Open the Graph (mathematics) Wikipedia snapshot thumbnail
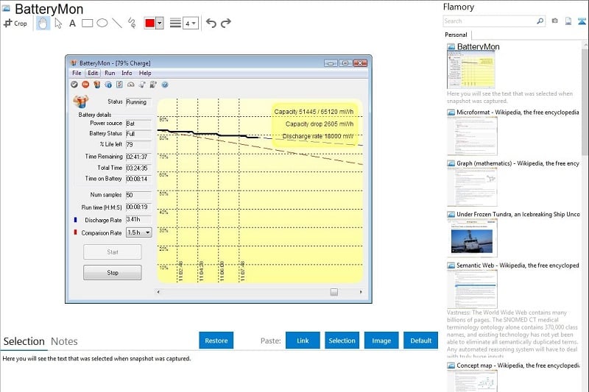589x392 pixels. point(472,187)
